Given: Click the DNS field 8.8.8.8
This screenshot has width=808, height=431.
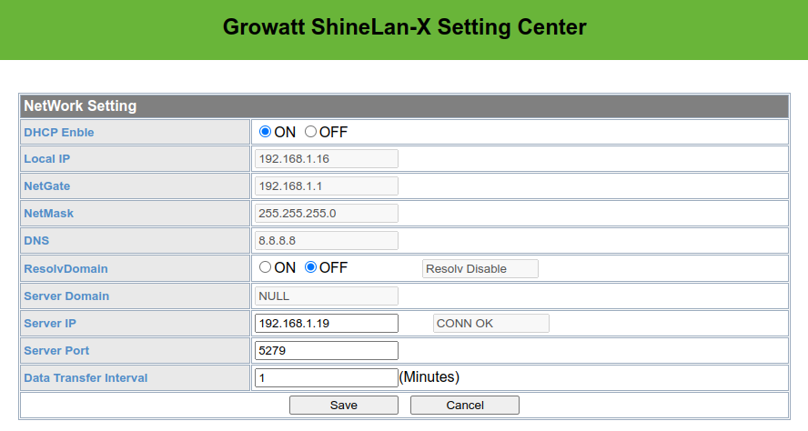Looking at the screenshot, I should [326, 240].
